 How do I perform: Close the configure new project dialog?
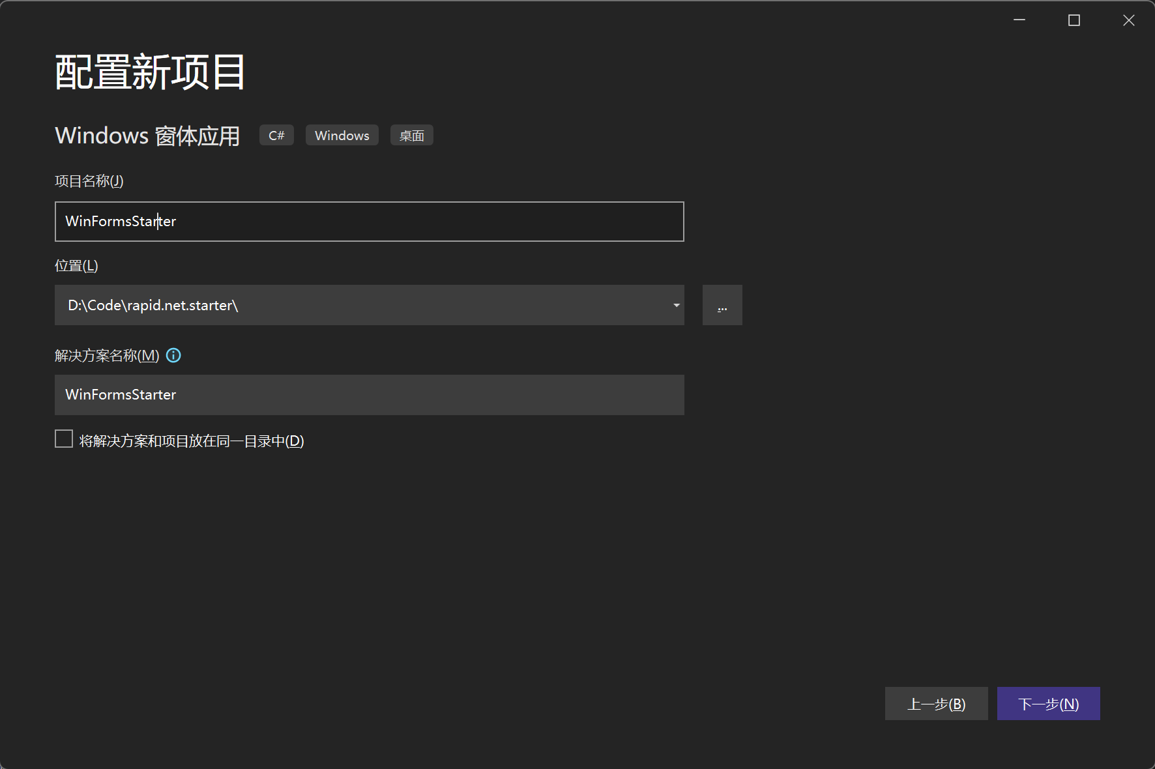[x=1128, y=20]
